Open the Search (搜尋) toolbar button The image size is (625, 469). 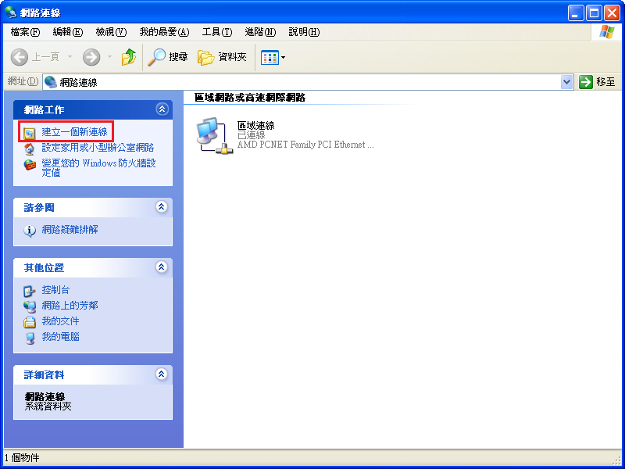169,57
